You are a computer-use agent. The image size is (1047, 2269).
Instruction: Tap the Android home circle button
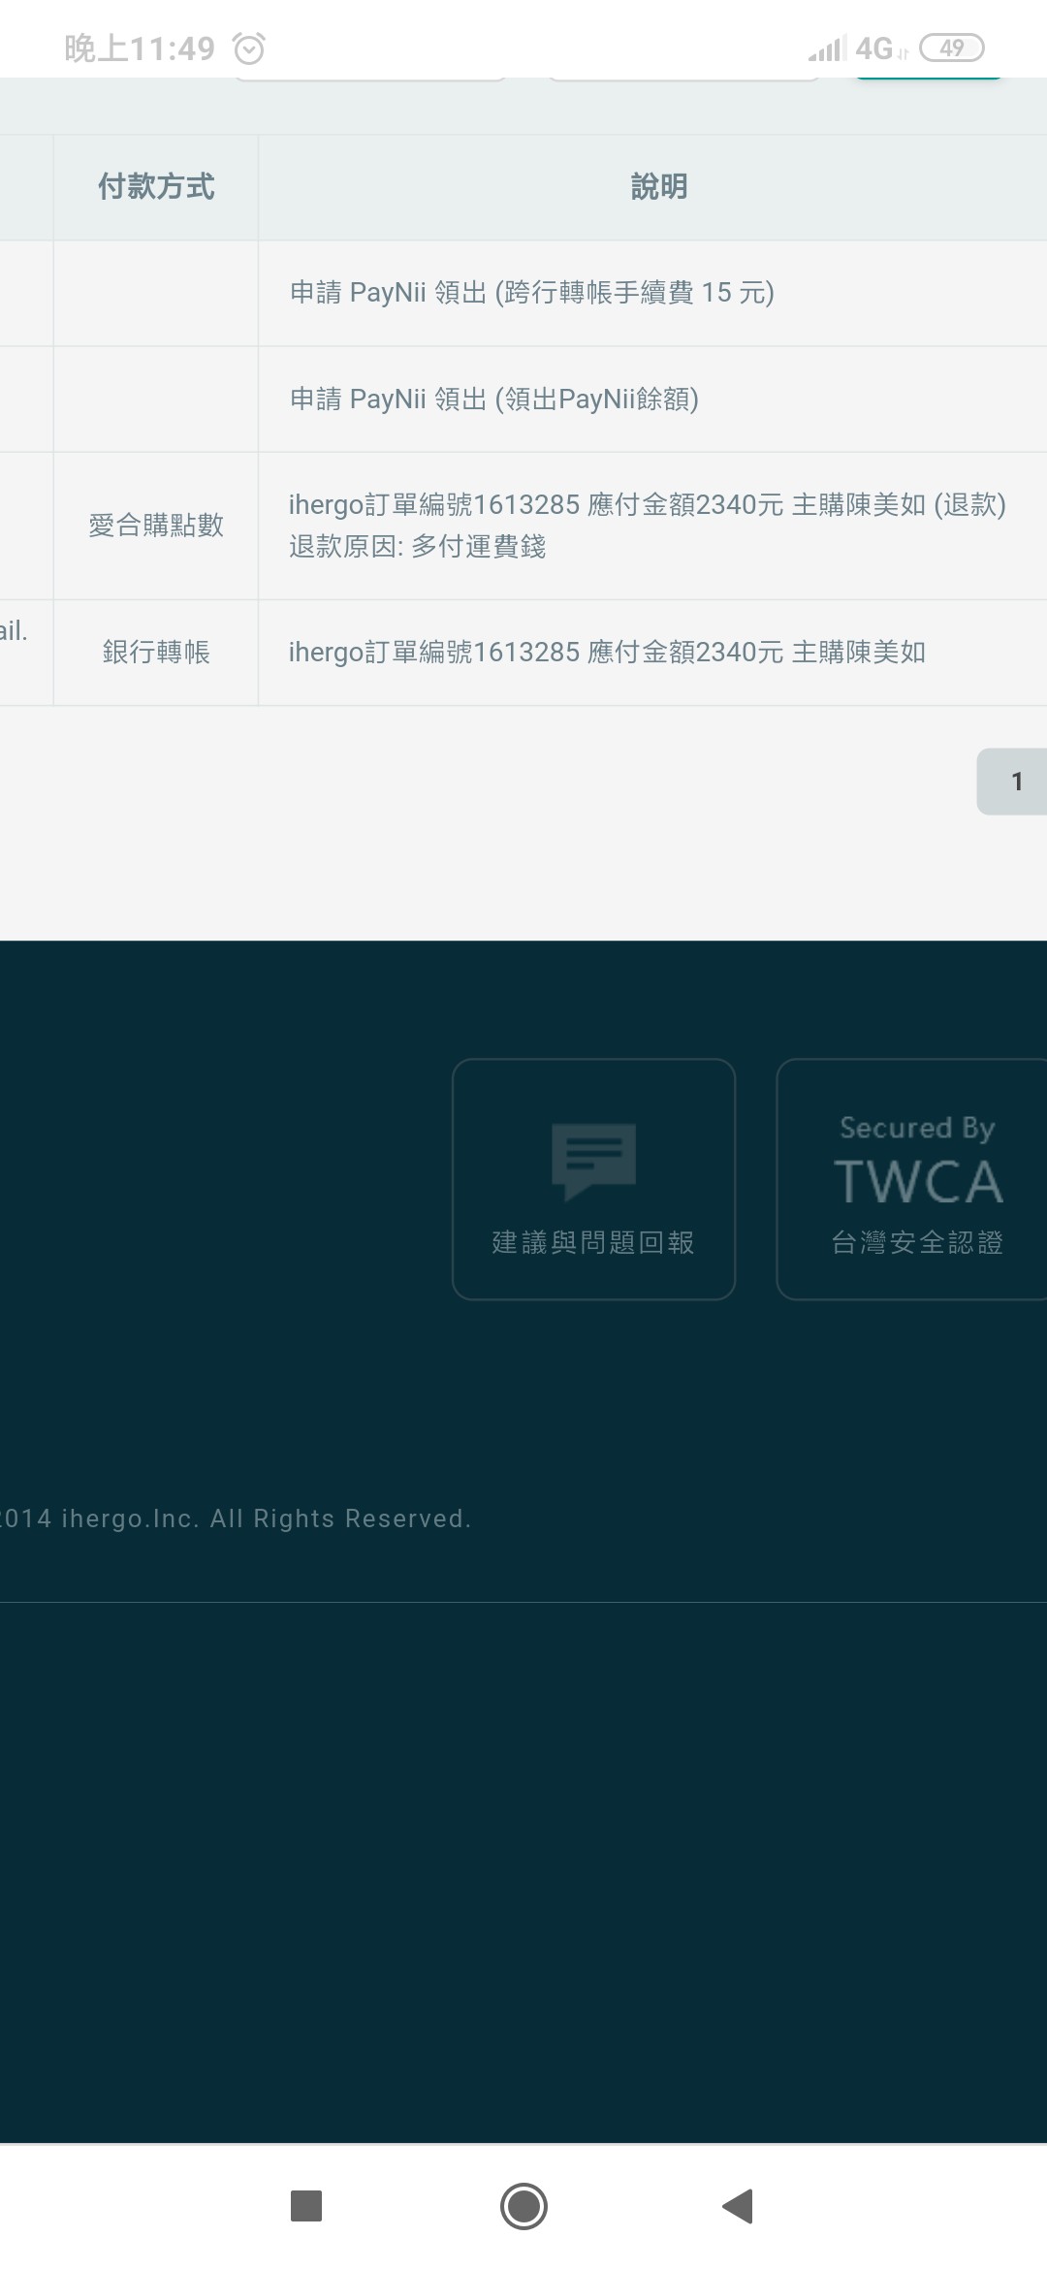pos(523,2206)
